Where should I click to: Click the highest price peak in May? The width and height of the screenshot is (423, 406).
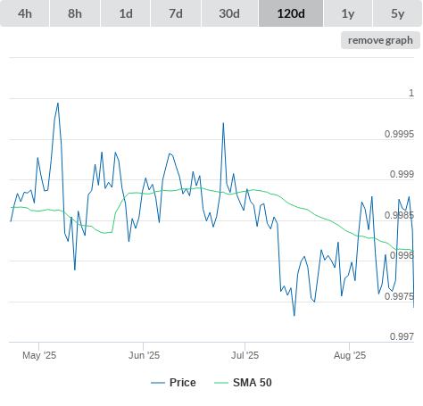click(58, 104)
